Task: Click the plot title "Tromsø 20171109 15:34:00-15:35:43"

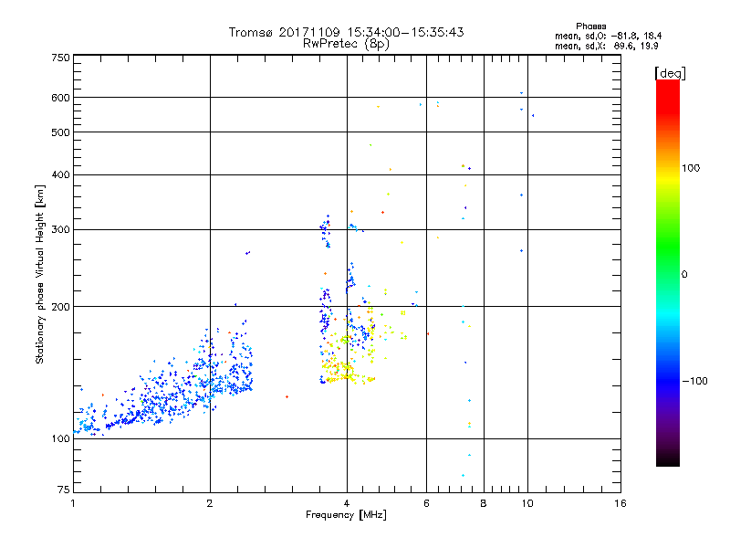Action: 346,32
